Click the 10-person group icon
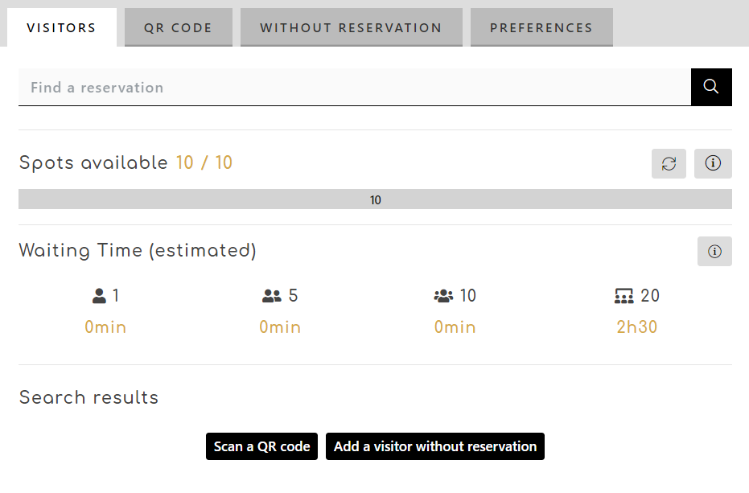Screen dimensions: 749x493 point(443,296)
